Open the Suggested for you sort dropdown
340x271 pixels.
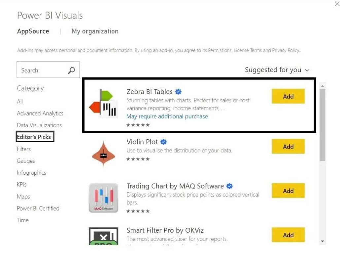tap(277, 70)
